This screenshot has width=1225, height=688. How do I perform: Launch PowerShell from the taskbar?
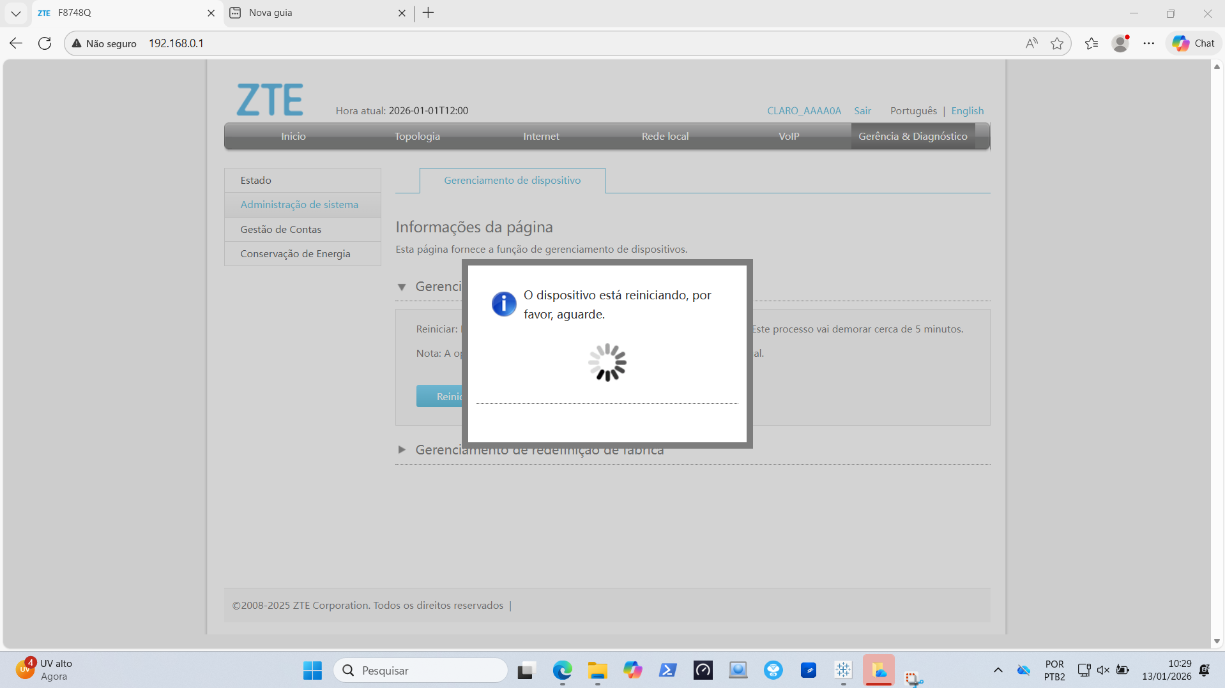[667, 670]
